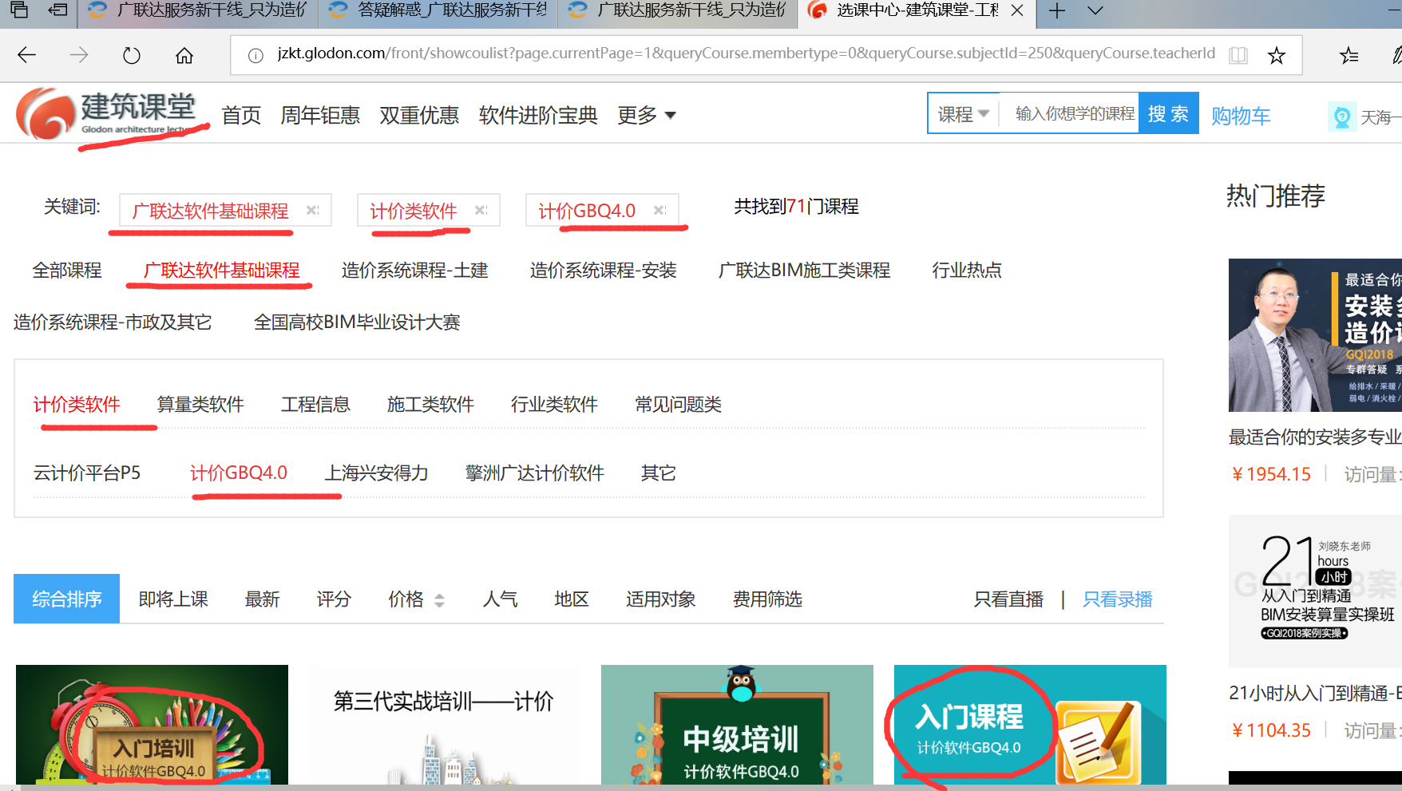The height and width of the screenshot is (791, 1402).
Task: Open the favorites hub icon
Action: [x=1349, y=55]
